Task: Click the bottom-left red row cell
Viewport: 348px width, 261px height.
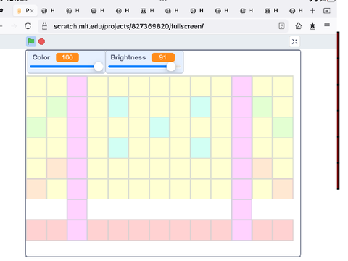Action: point(36,230)
